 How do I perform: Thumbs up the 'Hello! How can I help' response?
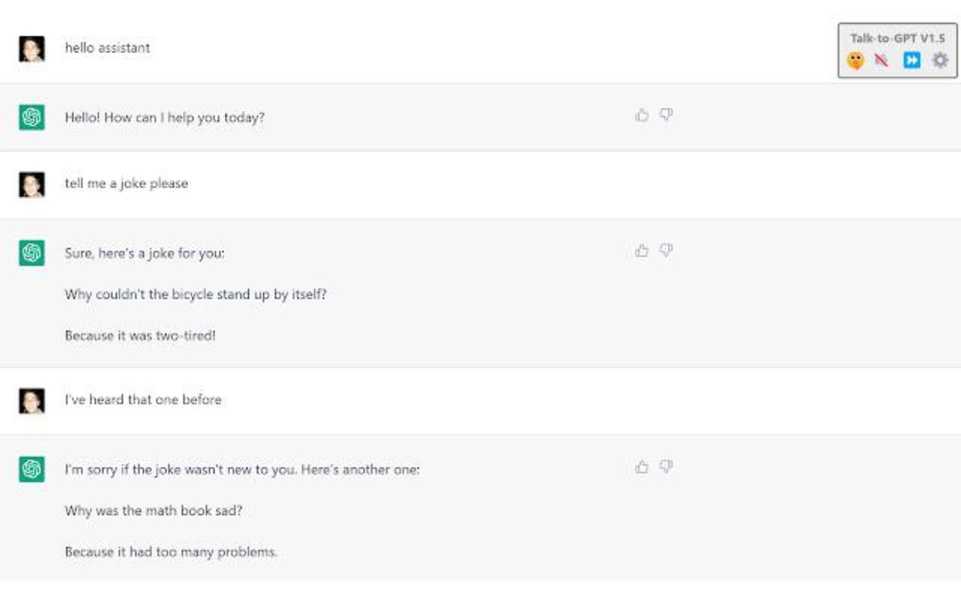pos(641,114)
